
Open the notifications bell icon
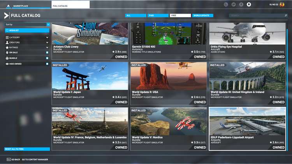tap(249, 4)
